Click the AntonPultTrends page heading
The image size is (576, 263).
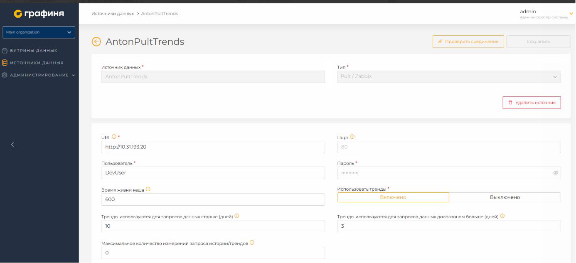[x=145, y=42]
